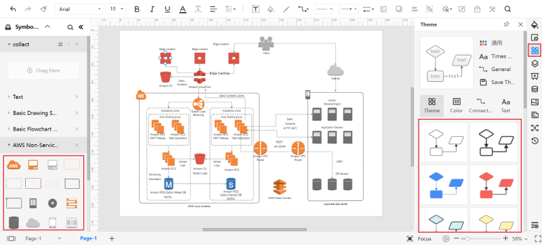Switch to the Connector tab in Theme panel
542x245 pixels.
pyautogui.click(x=480, y=106)
